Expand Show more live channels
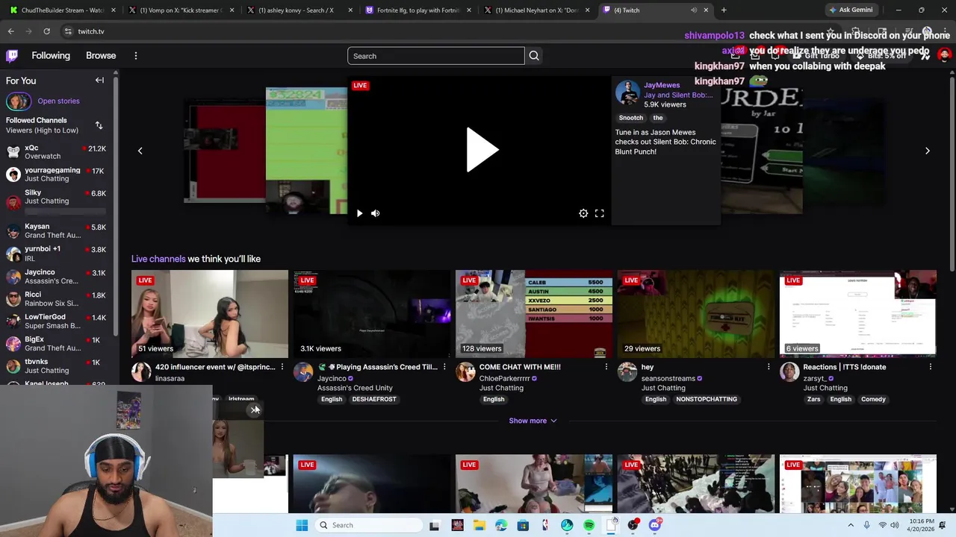 533,421
